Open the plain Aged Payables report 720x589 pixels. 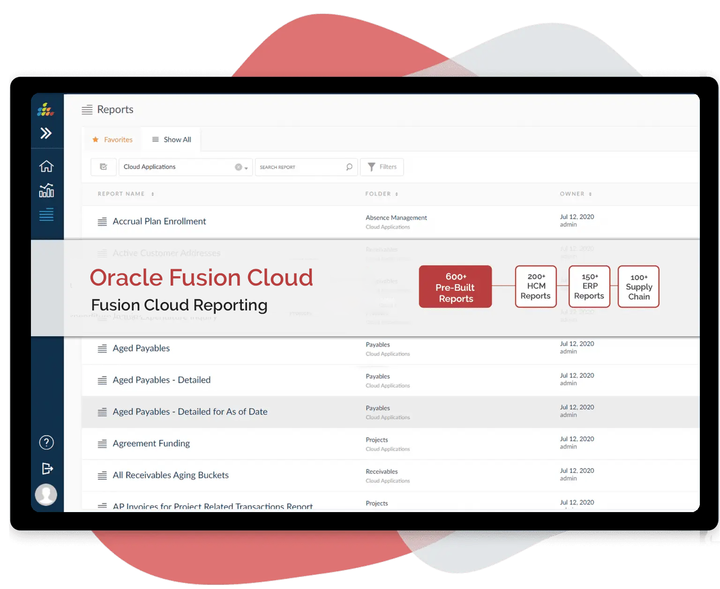pos(141,348)
